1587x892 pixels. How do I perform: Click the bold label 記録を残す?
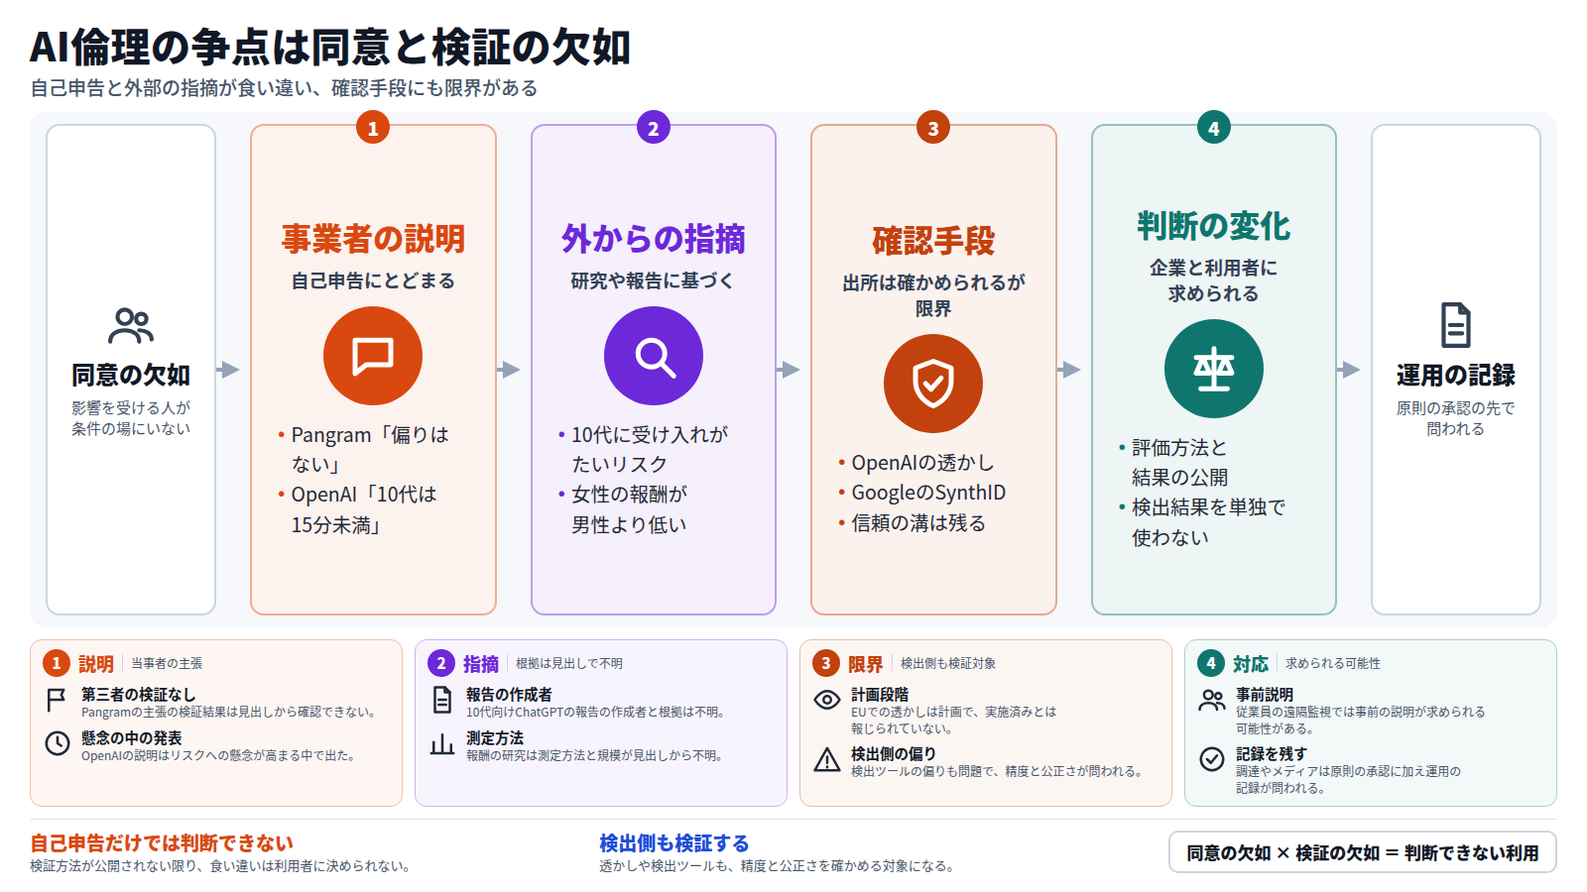click(1272, 754)
